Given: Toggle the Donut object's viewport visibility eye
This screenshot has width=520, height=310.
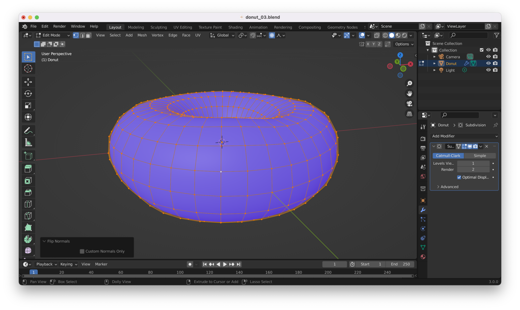Looking at the screenshot, I should (x=488, y=63).
